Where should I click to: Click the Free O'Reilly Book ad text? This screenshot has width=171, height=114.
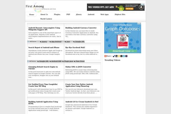point(123,25)
